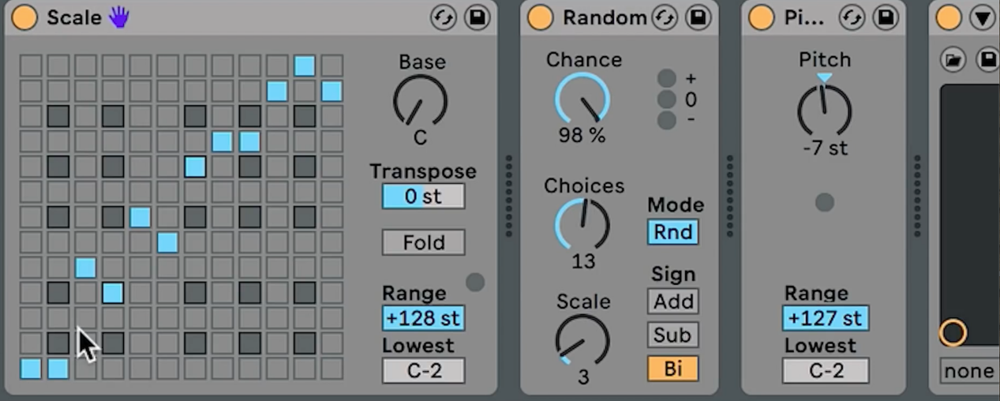The width and height of the screenshot is (1000, 401).
Task: Save the Pitch device preset
Action: point(886,17)
